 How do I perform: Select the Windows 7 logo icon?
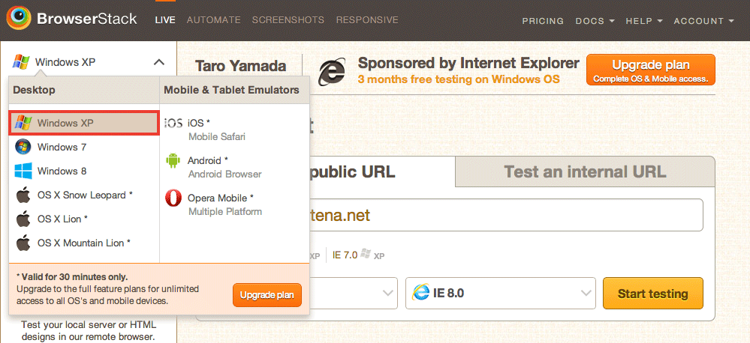click(23, 147)
